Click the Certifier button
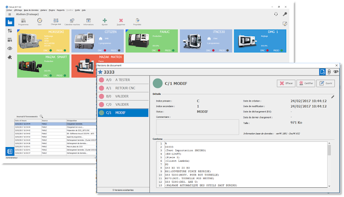Image resolution: width=344 pixels, height=197 pixels. [x=306, y=83]
